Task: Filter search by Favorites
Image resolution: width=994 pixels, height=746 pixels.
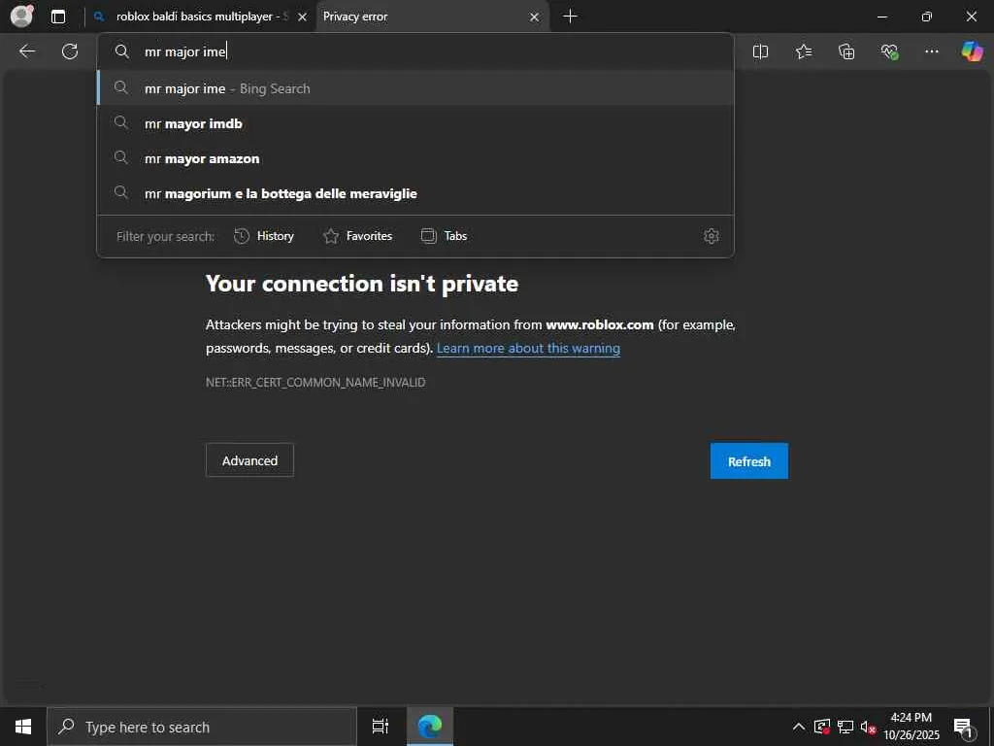Action: point(357,236)
